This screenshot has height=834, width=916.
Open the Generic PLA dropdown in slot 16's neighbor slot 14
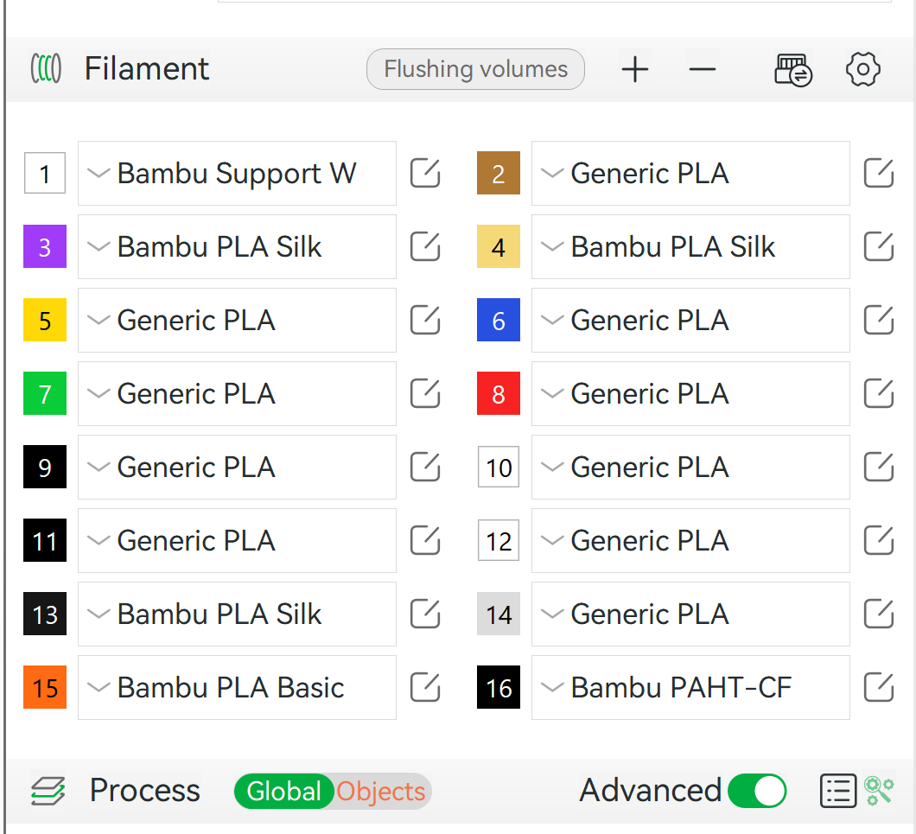(x=550, y=614)
